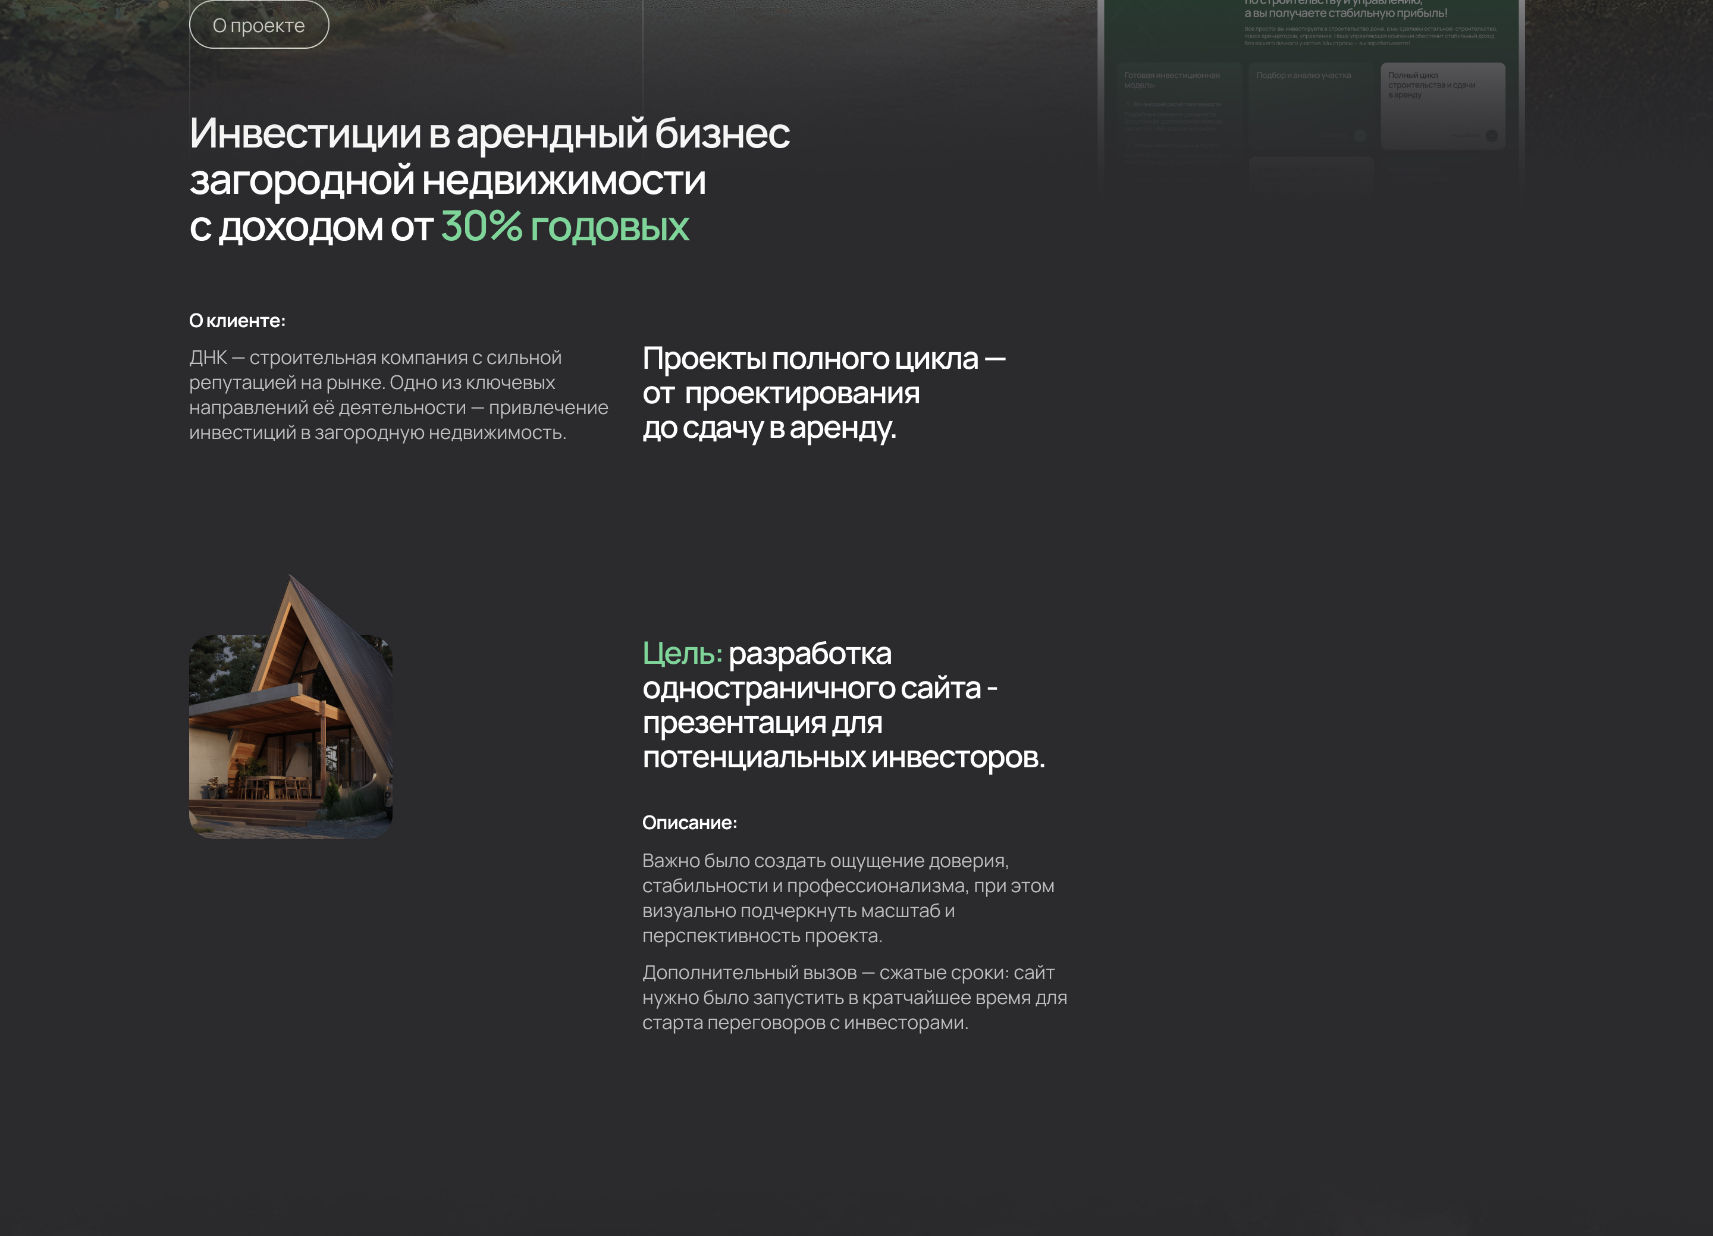1713x1236 pixels.
Task: Click the 'Описание:' label
Action: click(689, 823)
